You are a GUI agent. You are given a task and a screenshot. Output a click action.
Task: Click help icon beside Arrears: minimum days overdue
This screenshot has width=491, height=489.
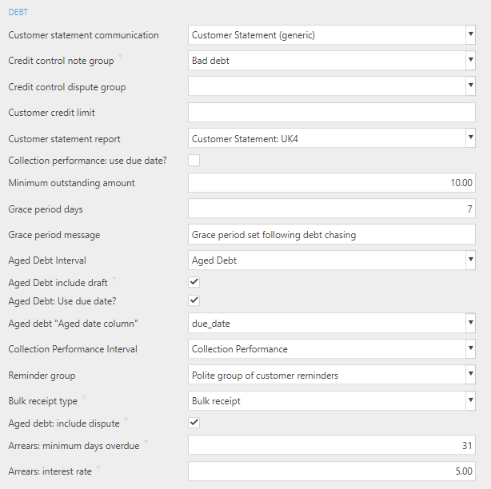[x=146, y=443]
